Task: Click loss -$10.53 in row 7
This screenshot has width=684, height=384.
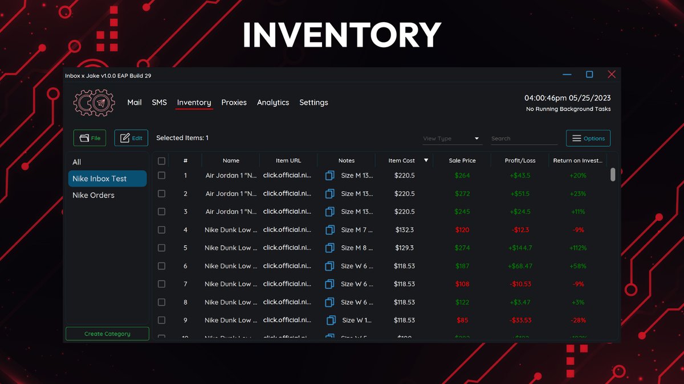Action: point(520,284)
